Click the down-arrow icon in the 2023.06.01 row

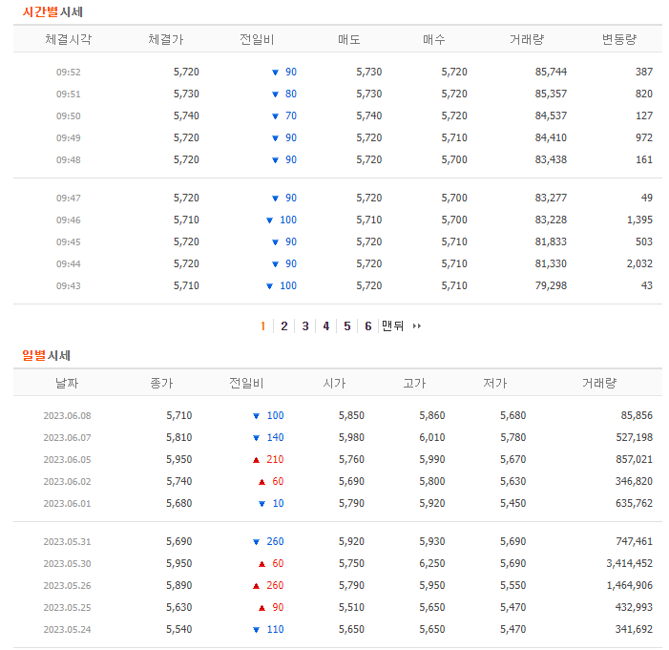tap(261, 504)
